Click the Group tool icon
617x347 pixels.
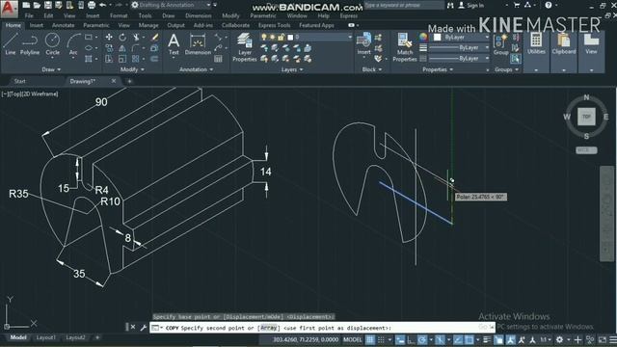[500, 43]
